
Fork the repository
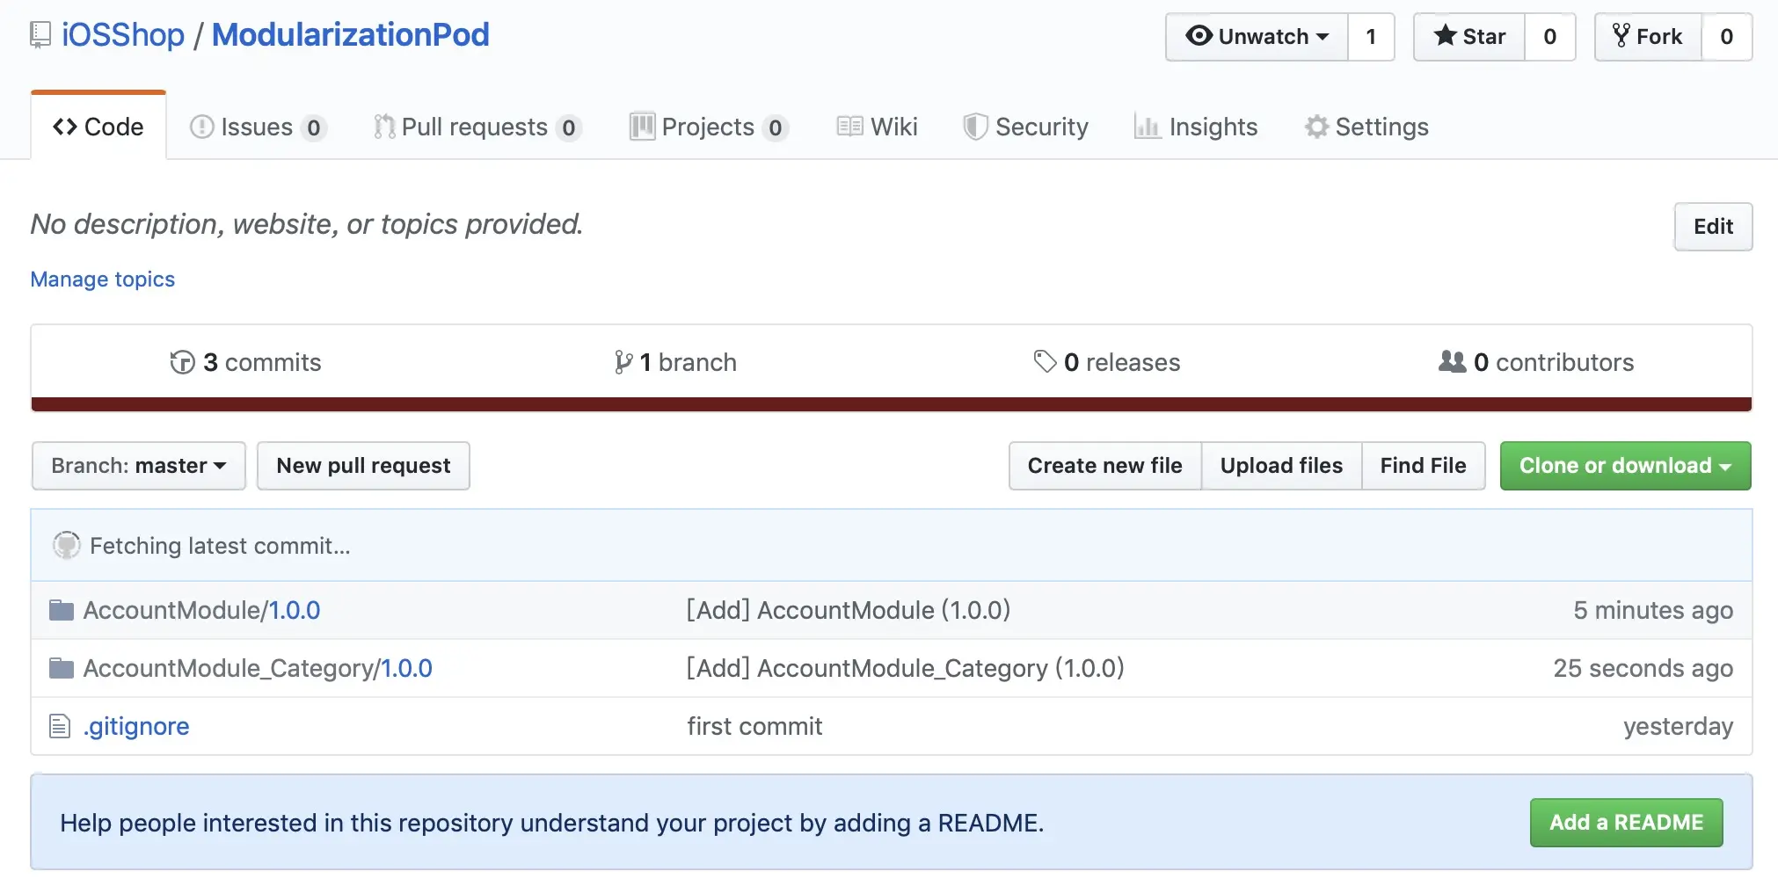pyautogui.click(x=1648, y=37)
